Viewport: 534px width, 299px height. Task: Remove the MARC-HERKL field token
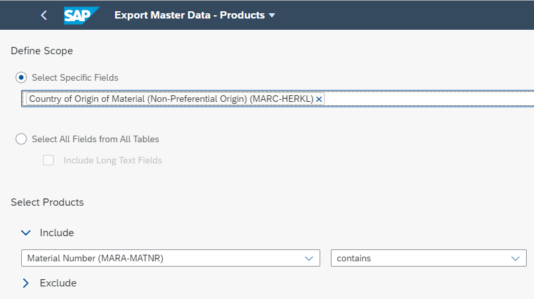tap(319, 99)
